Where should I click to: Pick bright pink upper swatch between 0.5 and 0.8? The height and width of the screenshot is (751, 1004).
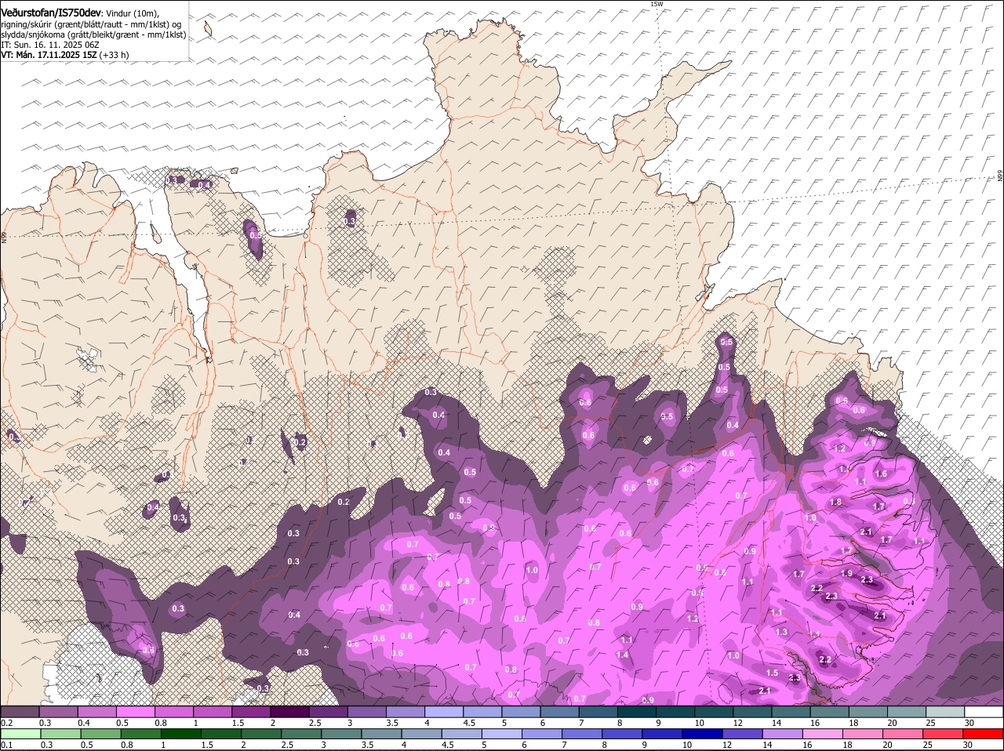[x=136, y=711]
